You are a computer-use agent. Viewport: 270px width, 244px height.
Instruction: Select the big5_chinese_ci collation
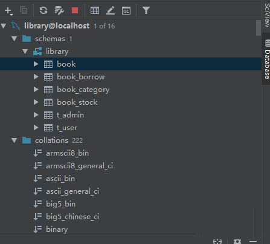click(x=72, y=217)
